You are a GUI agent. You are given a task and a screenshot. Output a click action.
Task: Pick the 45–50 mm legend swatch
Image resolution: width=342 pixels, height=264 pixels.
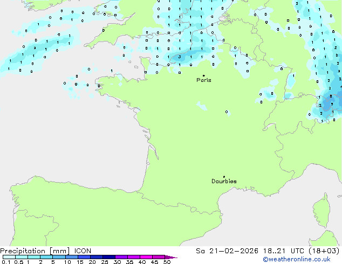159,257
